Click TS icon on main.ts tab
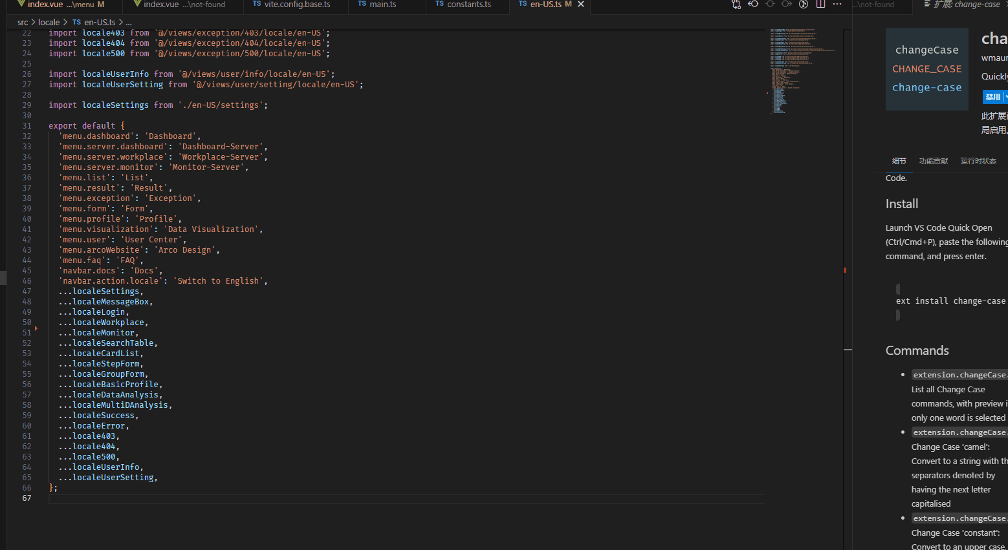 point(362,4)
